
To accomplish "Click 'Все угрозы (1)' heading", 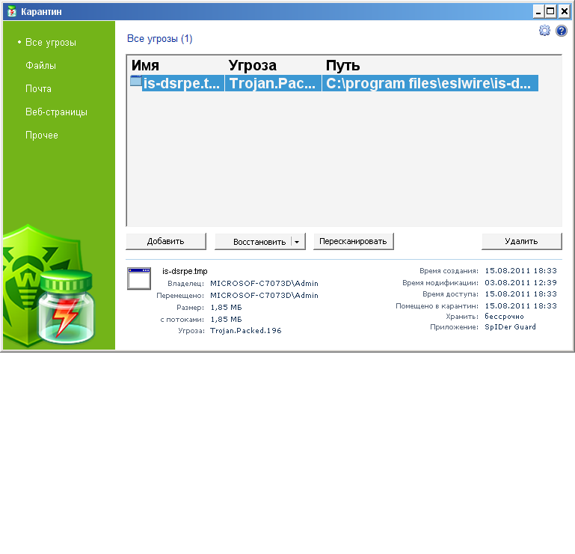I will [159, 38].
